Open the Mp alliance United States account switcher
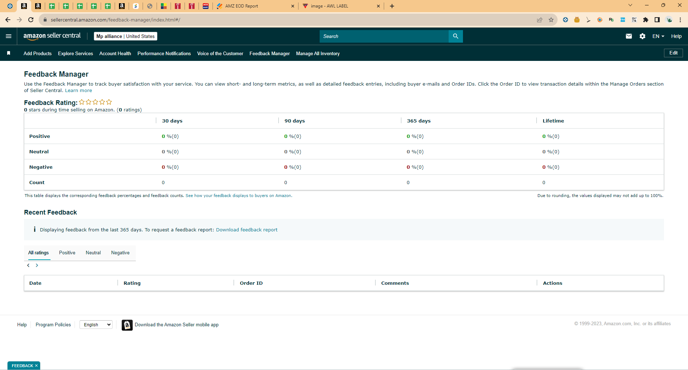 coord(125,36)
